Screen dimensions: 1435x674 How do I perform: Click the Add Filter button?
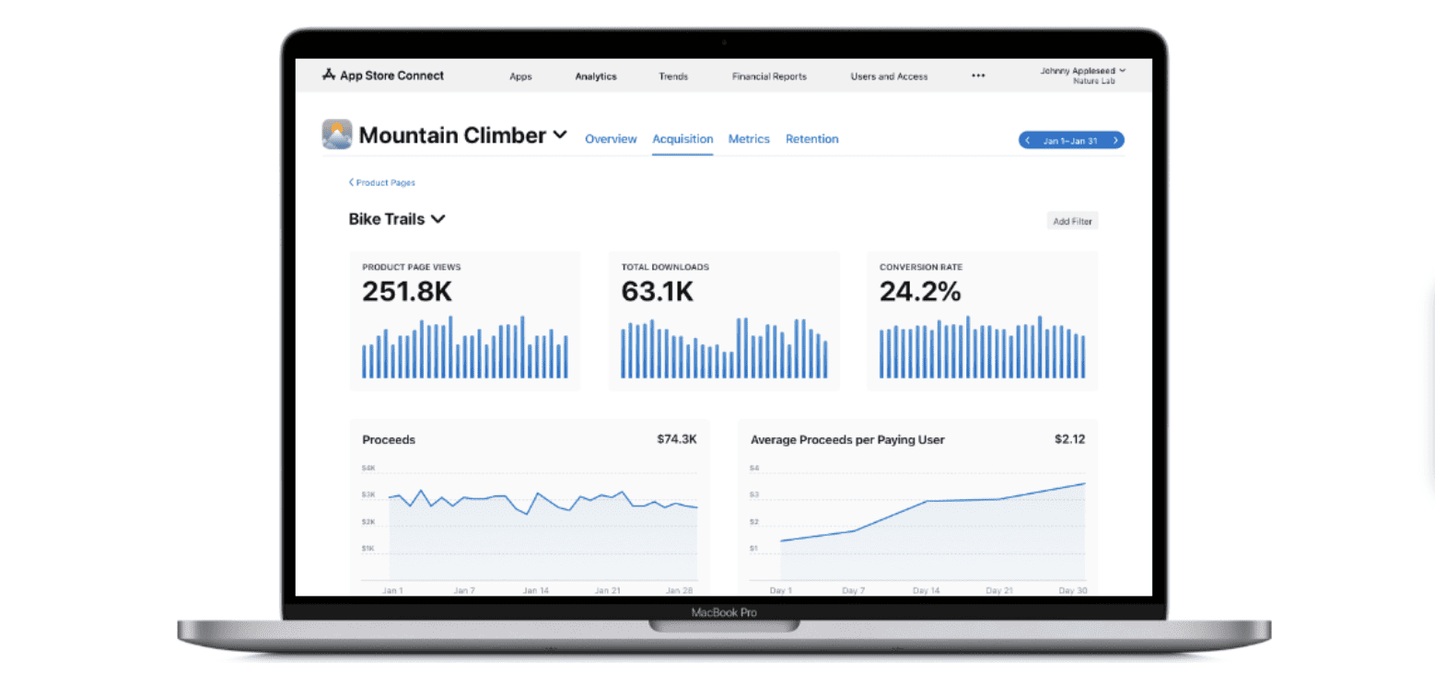1072,221
